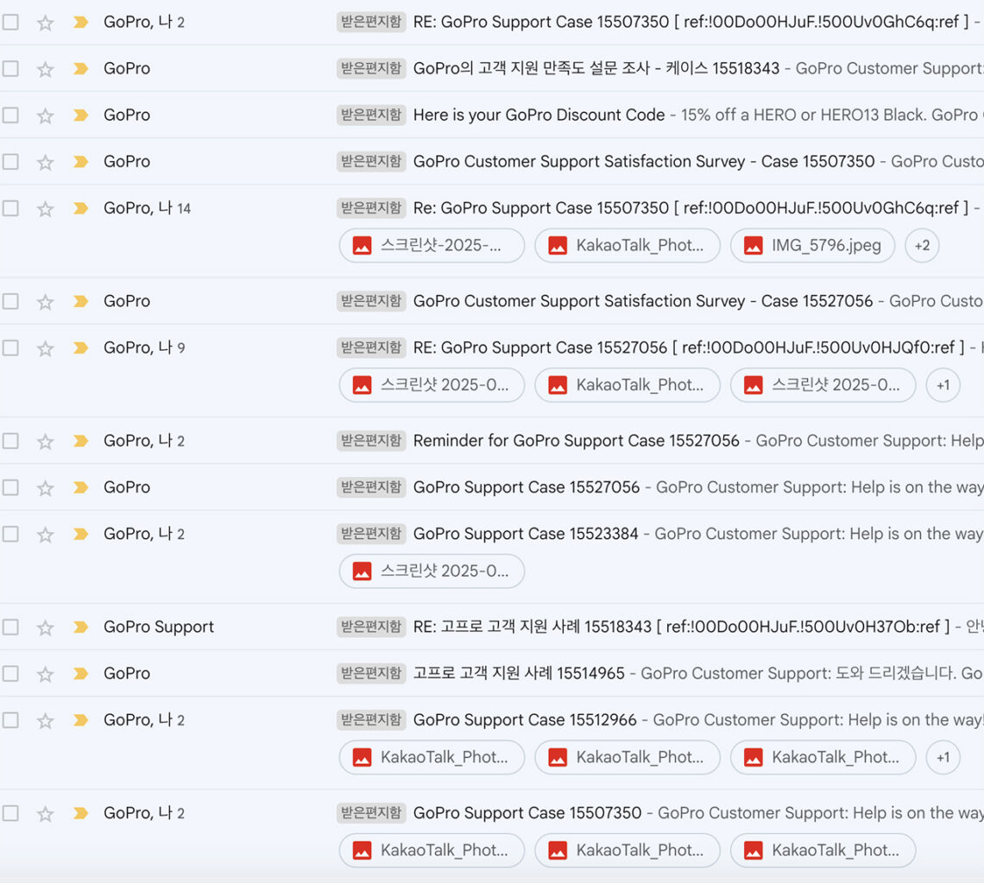Star the GoPro Discount Code email
Screen dimensions: 984x883
coord(46,116)
